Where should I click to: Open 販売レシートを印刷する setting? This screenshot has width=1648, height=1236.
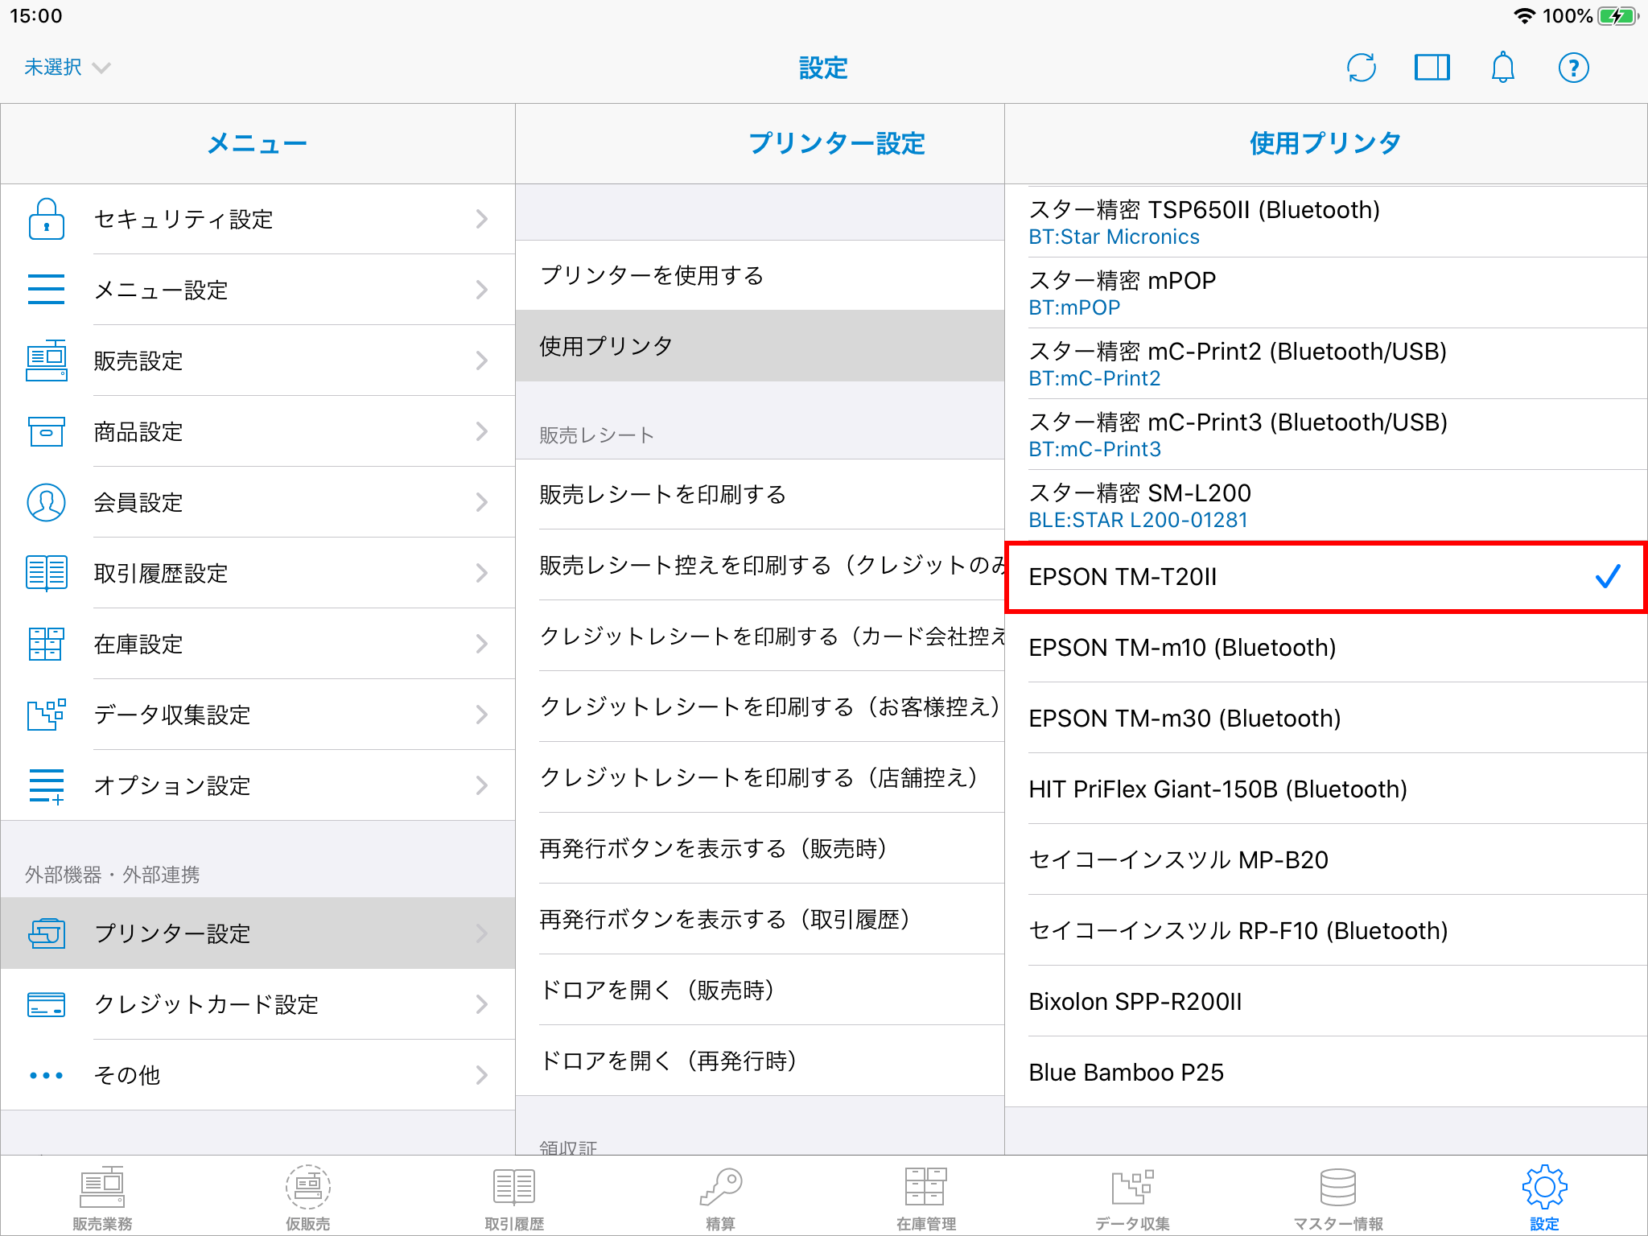[760, 494]
